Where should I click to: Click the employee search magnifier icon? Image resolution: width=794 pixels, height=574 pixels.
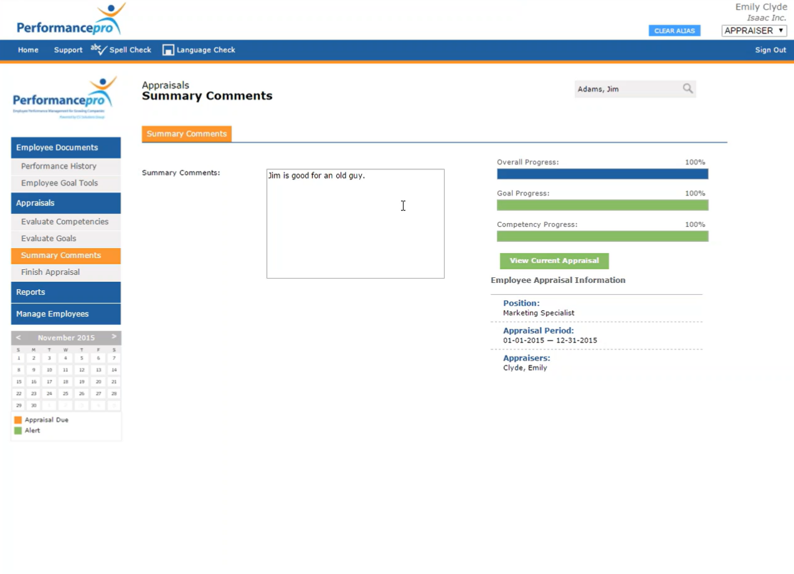(688, 88)
